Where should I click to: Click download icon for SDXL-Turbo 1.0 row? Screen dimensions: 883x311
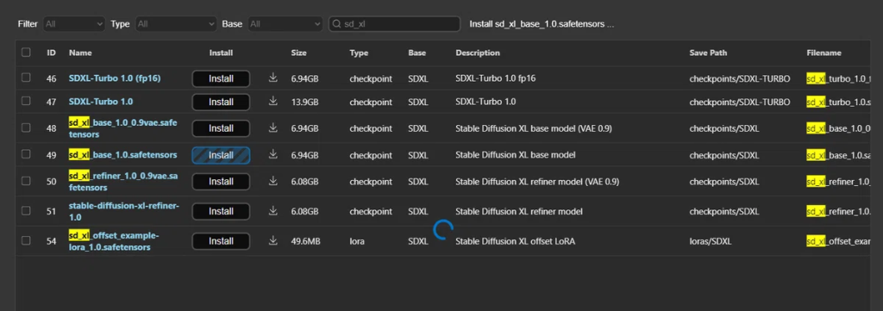pos(273,102)
